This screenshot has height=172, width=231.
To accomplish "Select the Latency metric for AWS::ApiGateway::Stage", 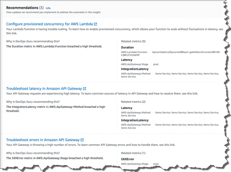I will pyautogui.click(x=127, y=60).
